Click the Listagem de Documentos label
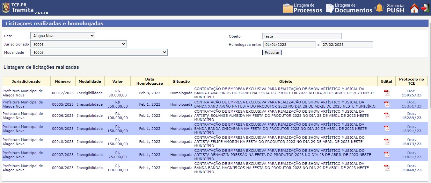 [353, 8]
